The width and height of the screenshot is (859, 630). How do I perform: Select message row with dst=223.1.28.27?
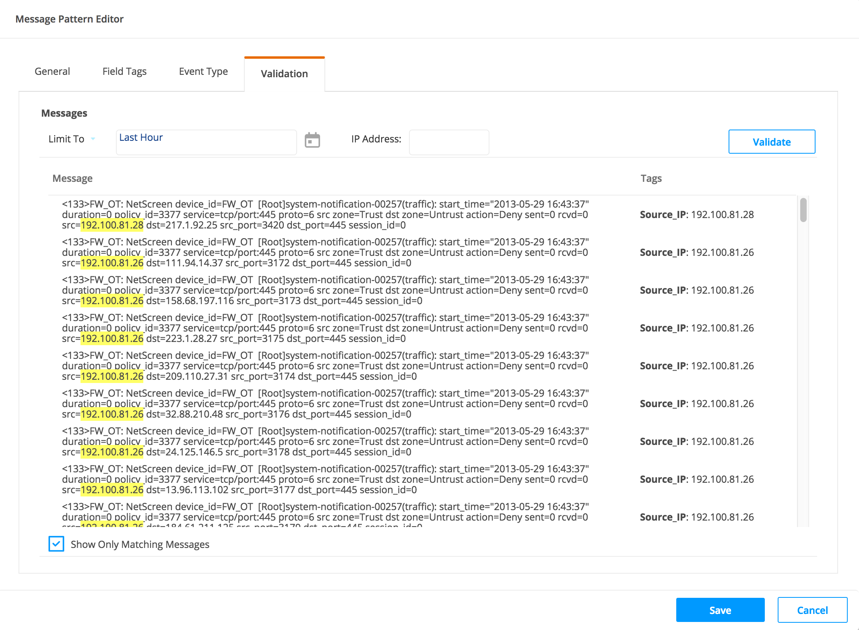(325, 328)
